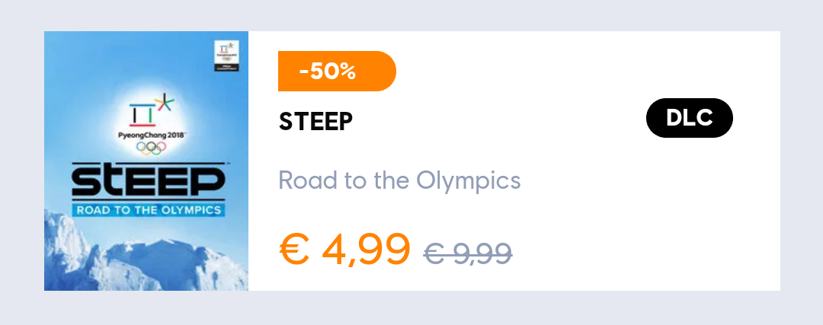The height and width of the screenshot is (325, 823).
Task: Click the black STEEP logo on cover
Action: click(x=149, y=181)
